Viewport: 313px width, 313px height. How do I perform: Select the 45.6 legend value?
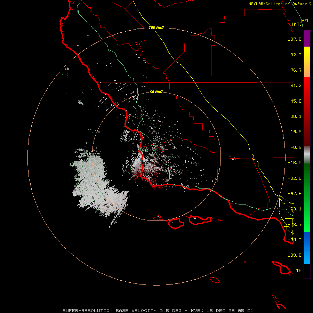[x=296, y=101]
